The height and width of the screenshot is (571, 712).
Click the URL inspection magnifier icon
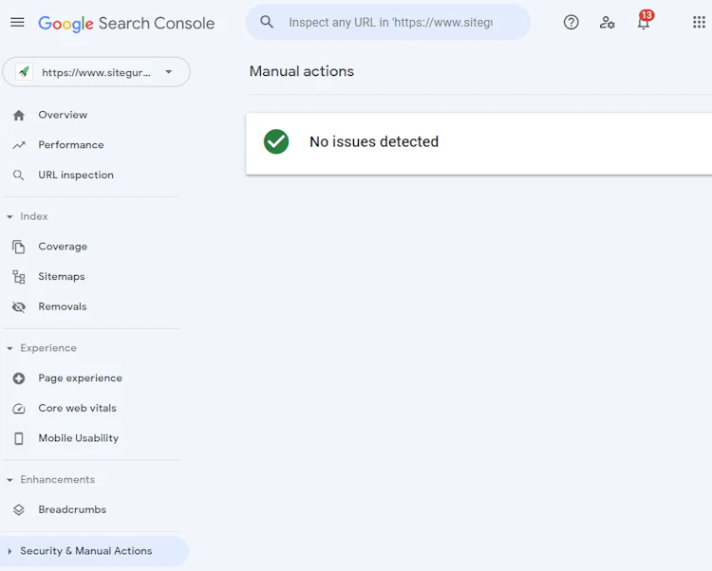pyautogui.click(x=19, y=175)
